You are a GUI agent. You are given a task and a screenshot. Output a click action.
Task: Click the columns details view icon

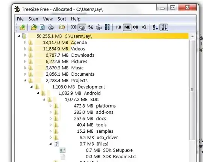[107, 27]
